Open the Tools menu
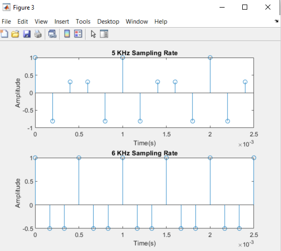Screen dimensions: 281x251 [x=83, y=22]
